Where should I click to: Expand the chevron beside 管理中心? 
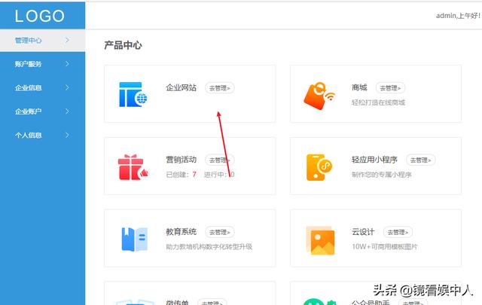point(67,40)
